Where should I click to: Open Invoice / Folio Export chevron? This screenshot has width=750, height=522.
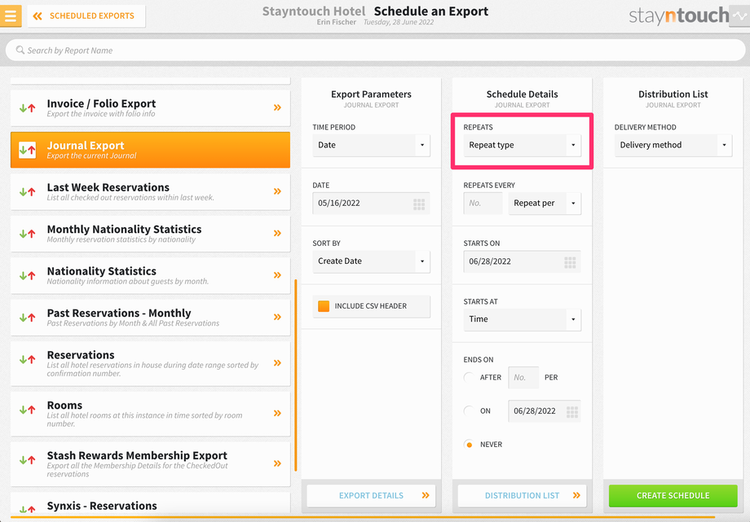tap(277, 107)
